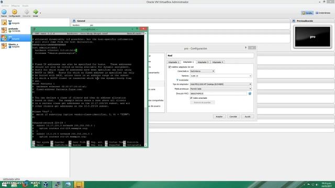Click Aceptar in the Configuración dialog
The height and width of the screenshot is (188, 335).
pyautogui.click(x=219, y=116)
